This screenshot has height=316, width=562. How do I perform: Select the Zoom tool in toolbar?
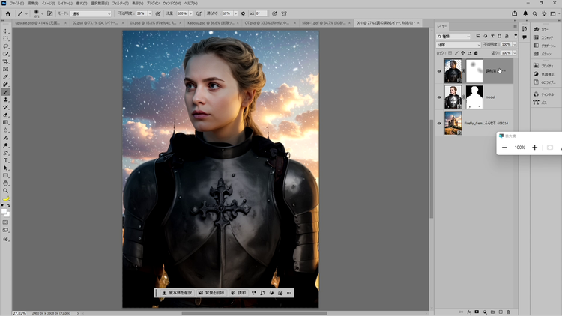point(6,191)
